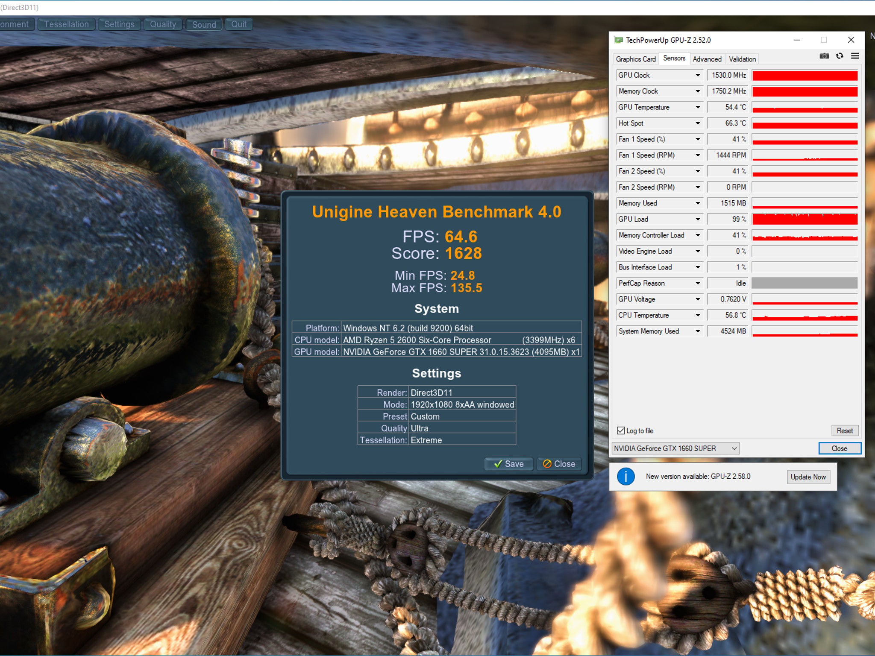Open the NVIDIA GeForce GTX 1660 SUPER selector
Image resolution: width=875 pixels, height=656 pixels.
(x=675, y=448)
